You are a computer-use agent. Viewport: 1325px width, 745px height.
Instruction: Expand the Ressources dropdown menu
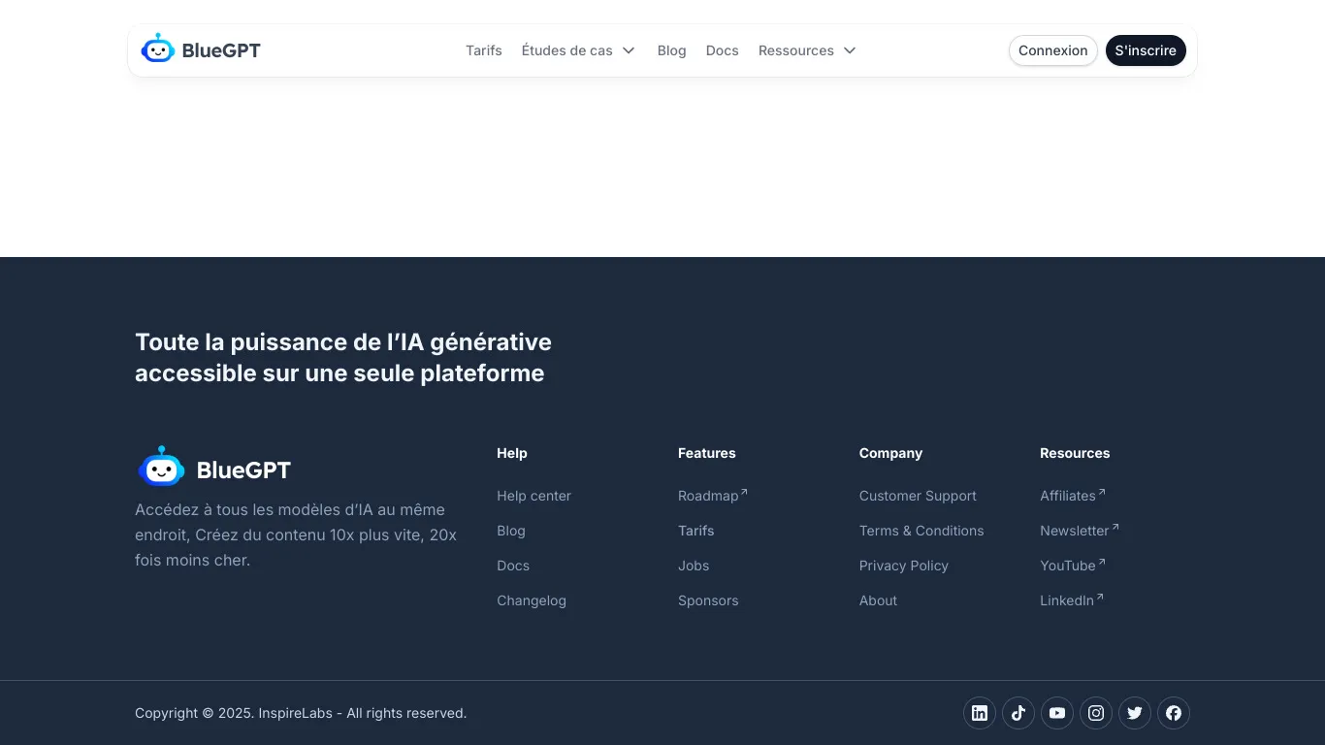[807, 50]
